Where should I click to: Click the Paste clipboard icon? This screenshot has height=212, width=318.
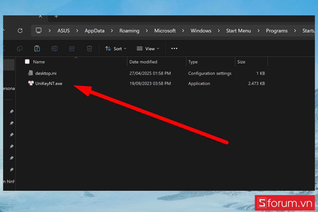coord(37,48)
